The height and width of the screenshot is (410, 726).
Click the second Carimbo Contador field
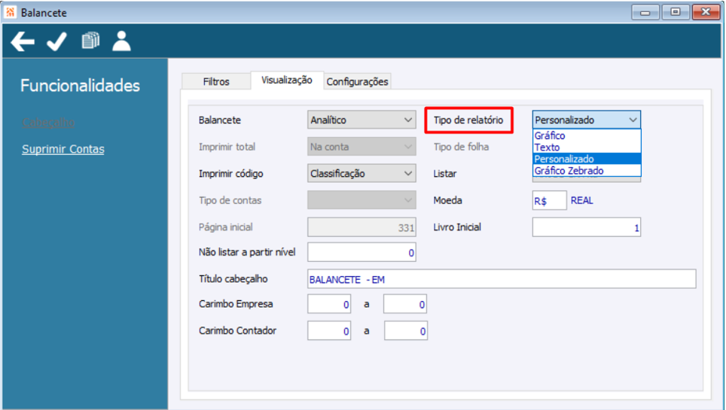(406, 331)
